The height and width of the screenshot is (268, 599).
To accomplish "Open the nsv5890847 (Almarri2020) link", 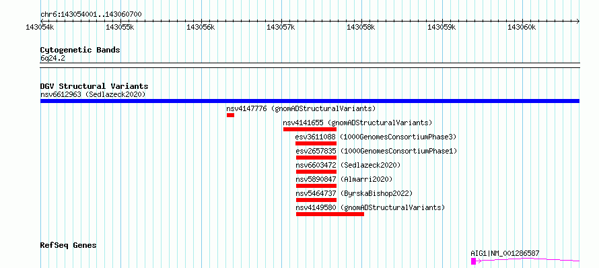I will [344, 179].
